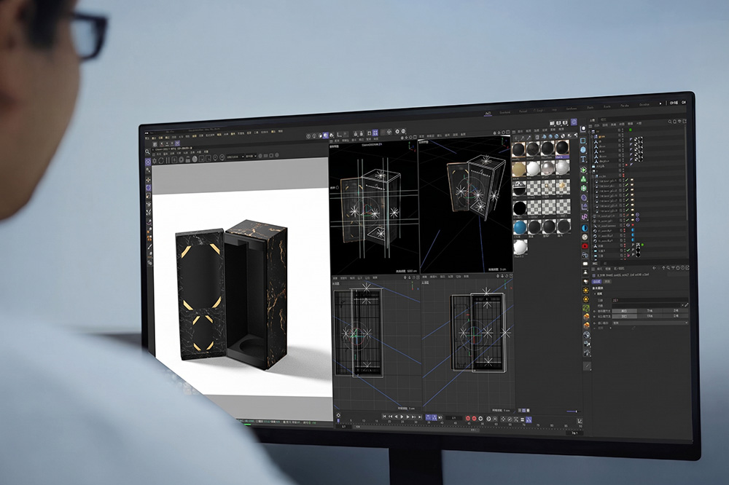Image resolution: width=729 pixels, height=485 pixels.
Task: Click the upper yellow sun light icon in palette
Action: pyautogui.click(x=586, y=291)
